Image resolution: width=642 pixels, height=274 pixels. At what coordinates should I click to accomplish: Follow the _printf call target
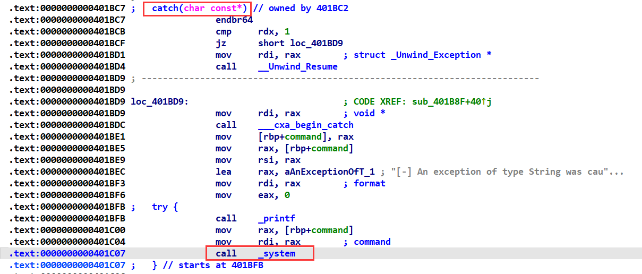click(x=277, y=219)
